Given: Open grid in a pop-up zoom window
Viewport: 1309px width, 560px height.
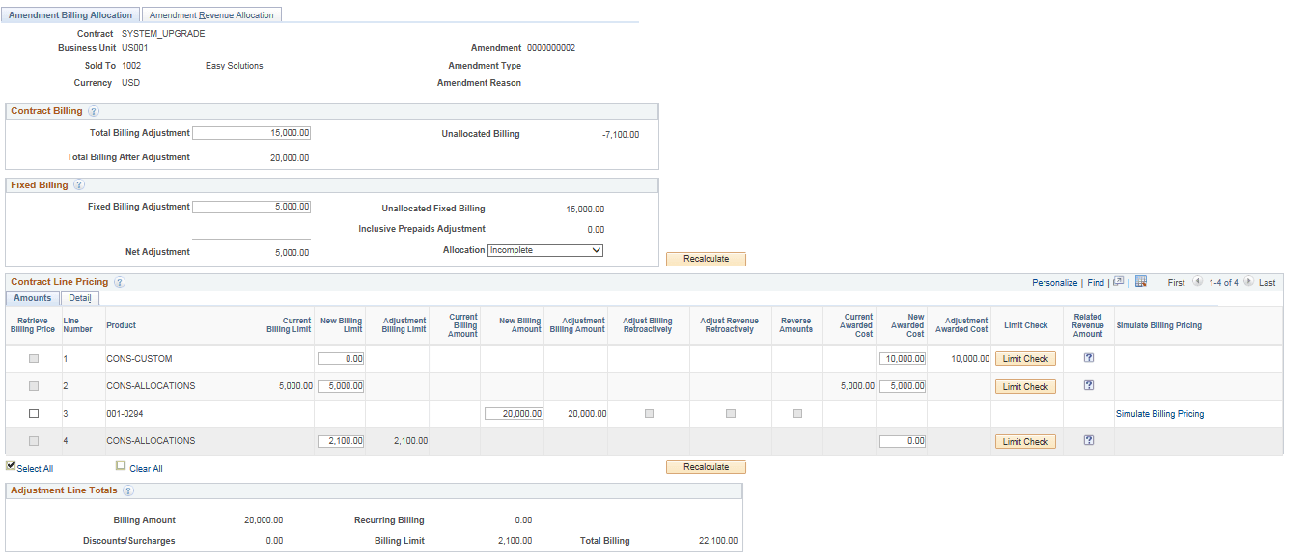Looking at the screenshot, I should pyautogui.click(x=1119, y=282).
